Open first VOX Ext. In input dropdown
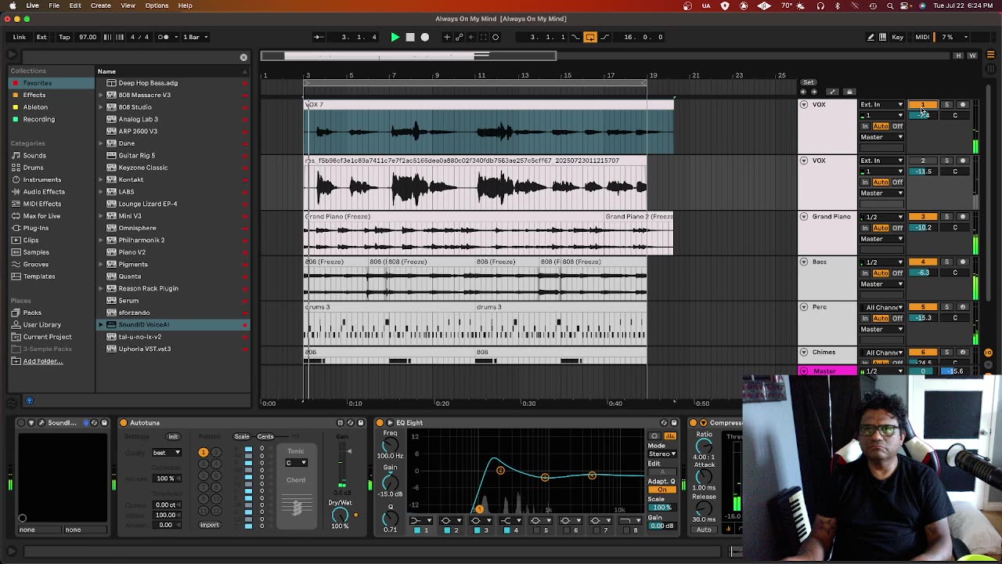Screen dimensions: 1002x564 pos(881,104)
